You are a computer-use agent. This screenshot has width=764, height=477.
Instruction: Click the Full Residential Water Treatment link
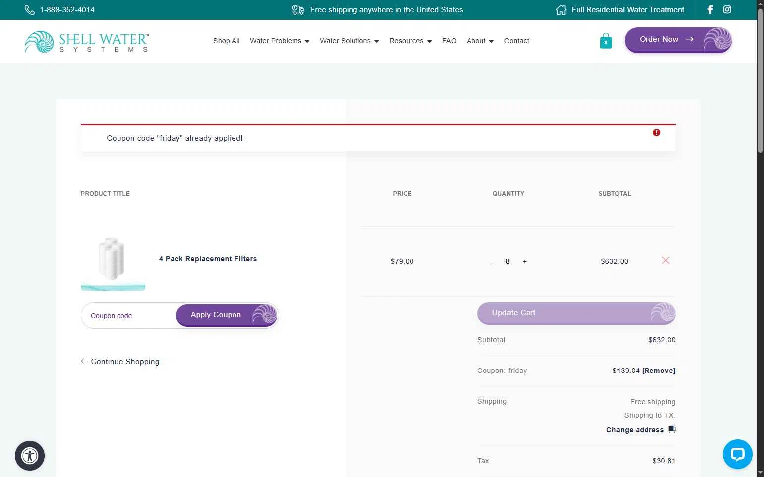[628, 10]
